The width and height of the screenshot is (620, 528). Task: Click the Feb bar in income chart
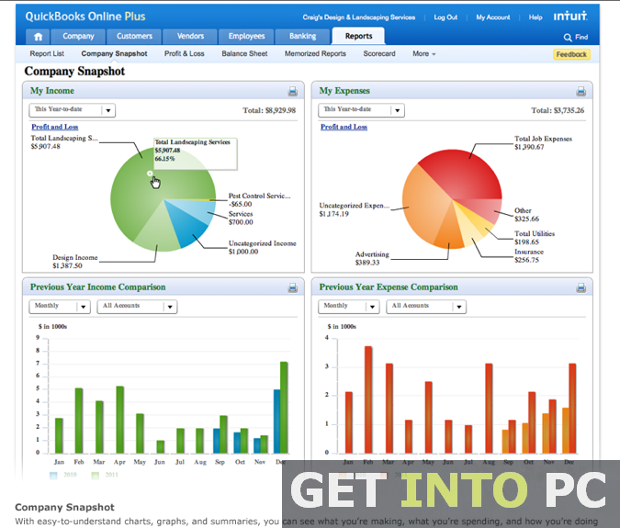click(79, 421)
